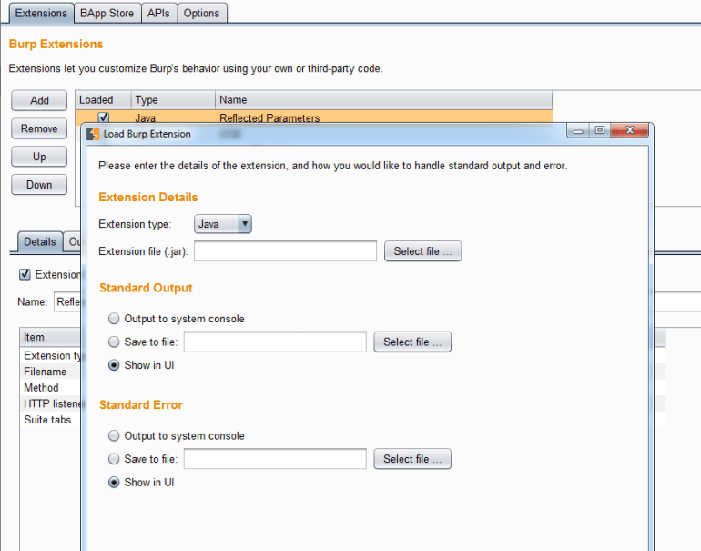Choose 'Save to file' under Standard Output

pos(114,342)
